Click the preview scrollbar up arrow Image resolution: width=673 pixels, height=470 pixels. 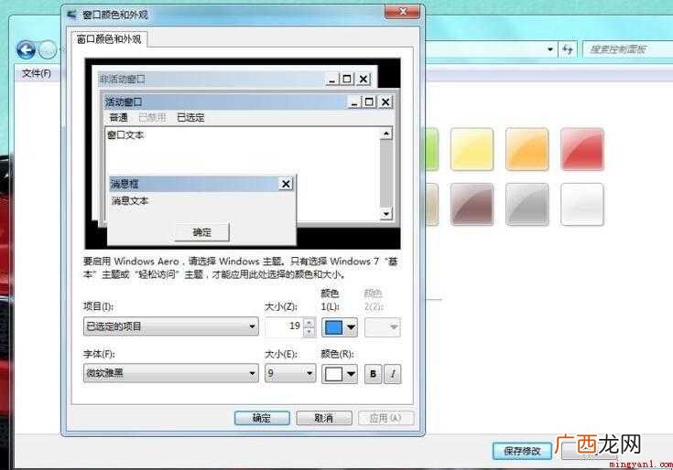point(386,134)
